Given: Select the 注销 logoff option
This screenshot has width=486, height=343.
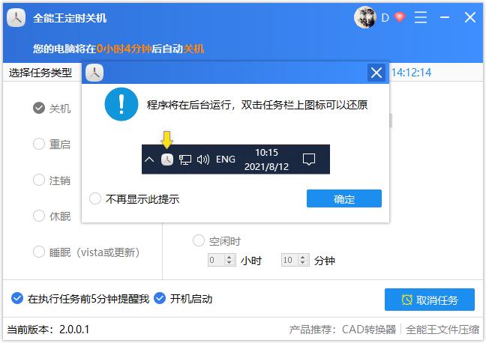Looking at the screenshot, I should tap(52, 180).
